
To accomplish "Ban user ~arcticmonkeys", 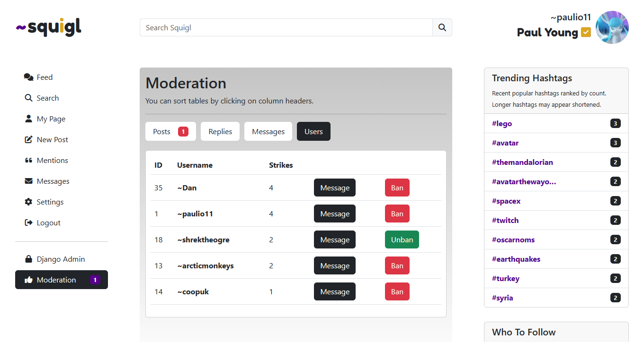I will 397,265.
